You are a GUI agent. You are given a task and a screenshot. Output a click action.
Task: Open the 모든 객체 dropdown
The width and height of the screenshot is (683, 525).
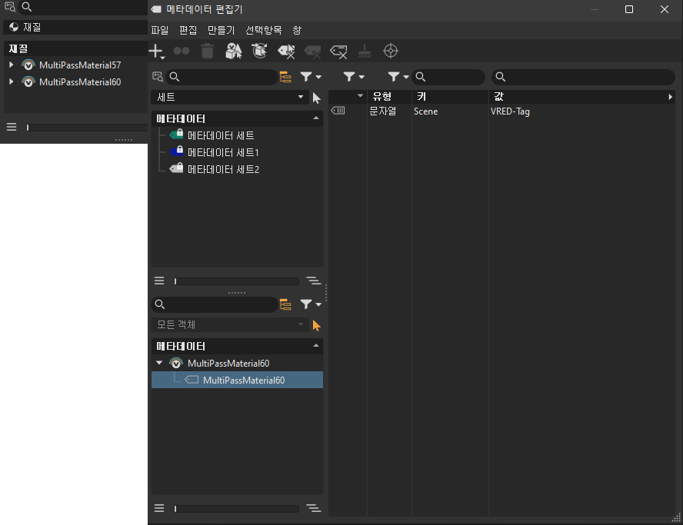[x=230, y=324]
